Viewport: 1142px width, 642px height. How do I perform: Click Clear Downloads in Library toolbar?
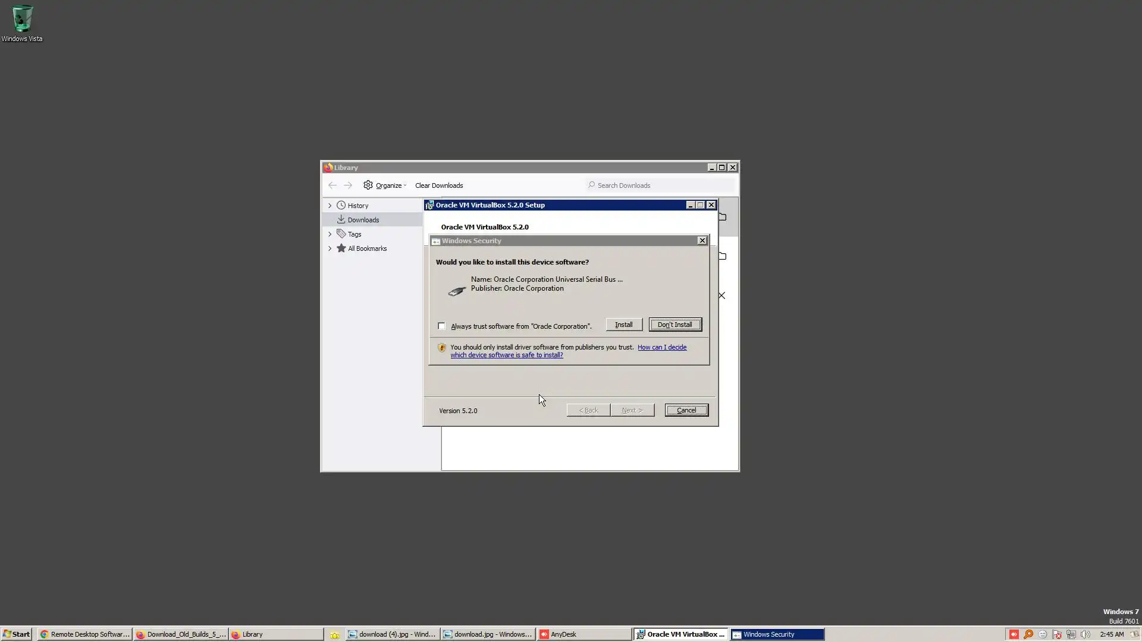pos(438,185)
